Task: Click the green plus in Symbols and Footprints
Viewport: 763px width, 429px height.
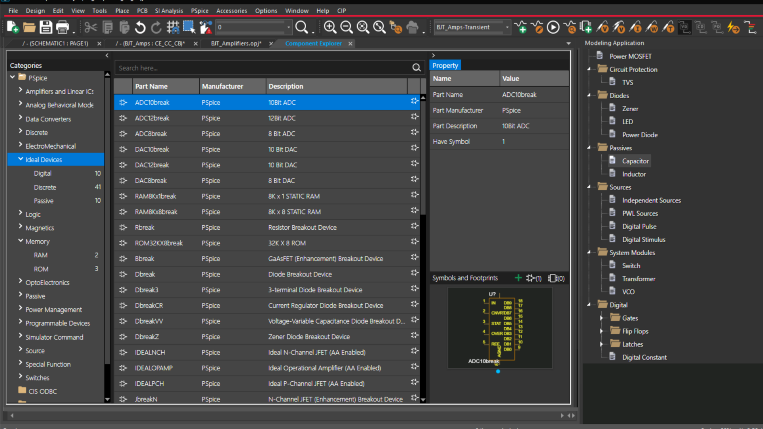Action: coord(519,278)
